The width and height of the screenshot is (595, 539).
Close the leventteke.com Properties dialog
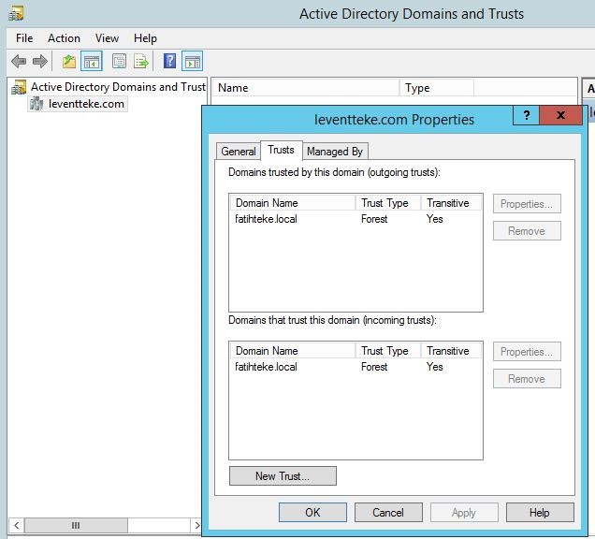point(560,115)
